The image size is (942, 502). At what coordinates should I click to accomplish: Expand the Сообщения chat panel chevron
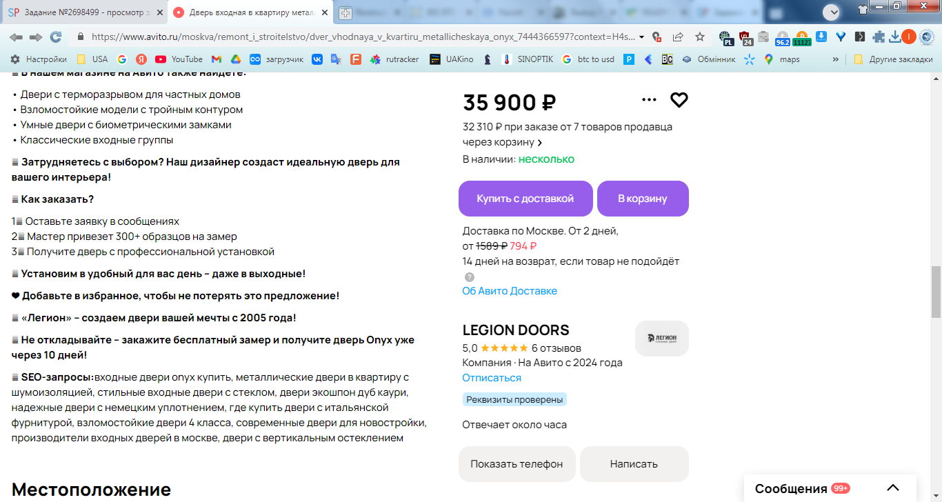[893, 488]
